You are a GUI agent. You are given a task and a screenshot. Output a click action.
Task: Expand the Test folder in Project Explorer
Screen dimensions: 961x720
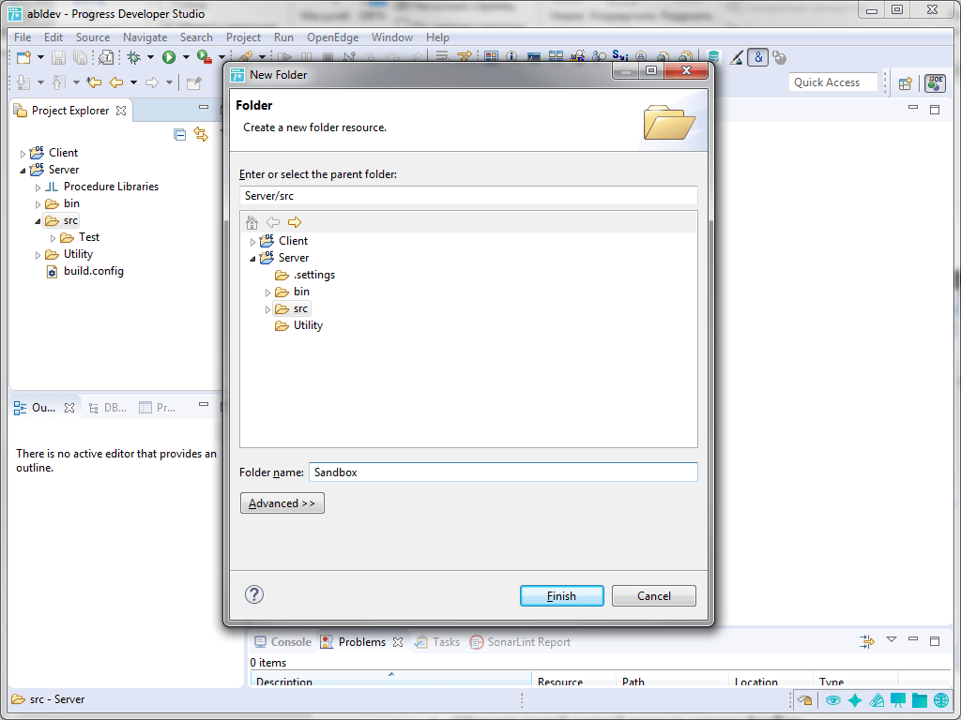53,238
